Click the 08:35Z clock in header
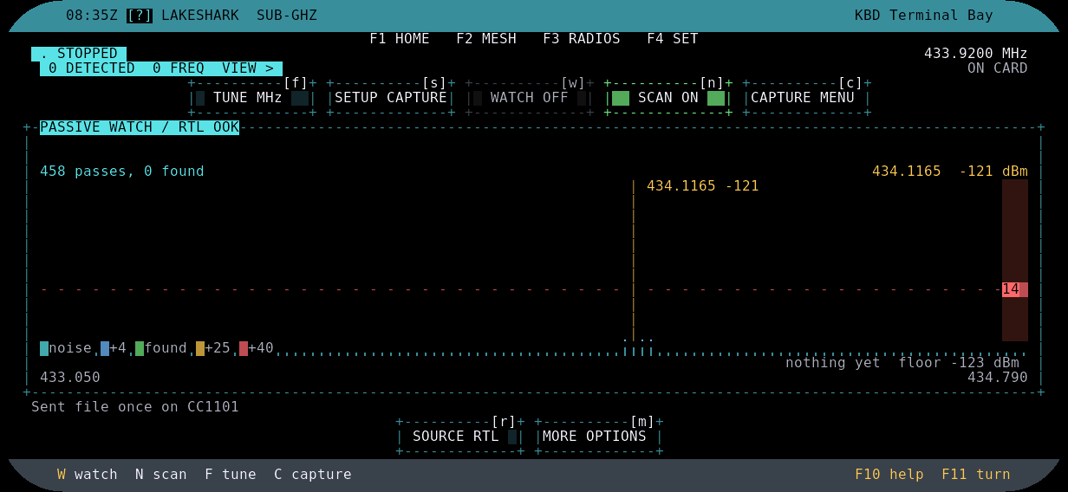The image size is (1068, 492). [x=92, y=16]
